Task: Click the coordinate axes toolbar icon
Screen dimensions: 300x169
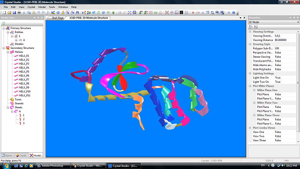Action: tap(48, 13)
